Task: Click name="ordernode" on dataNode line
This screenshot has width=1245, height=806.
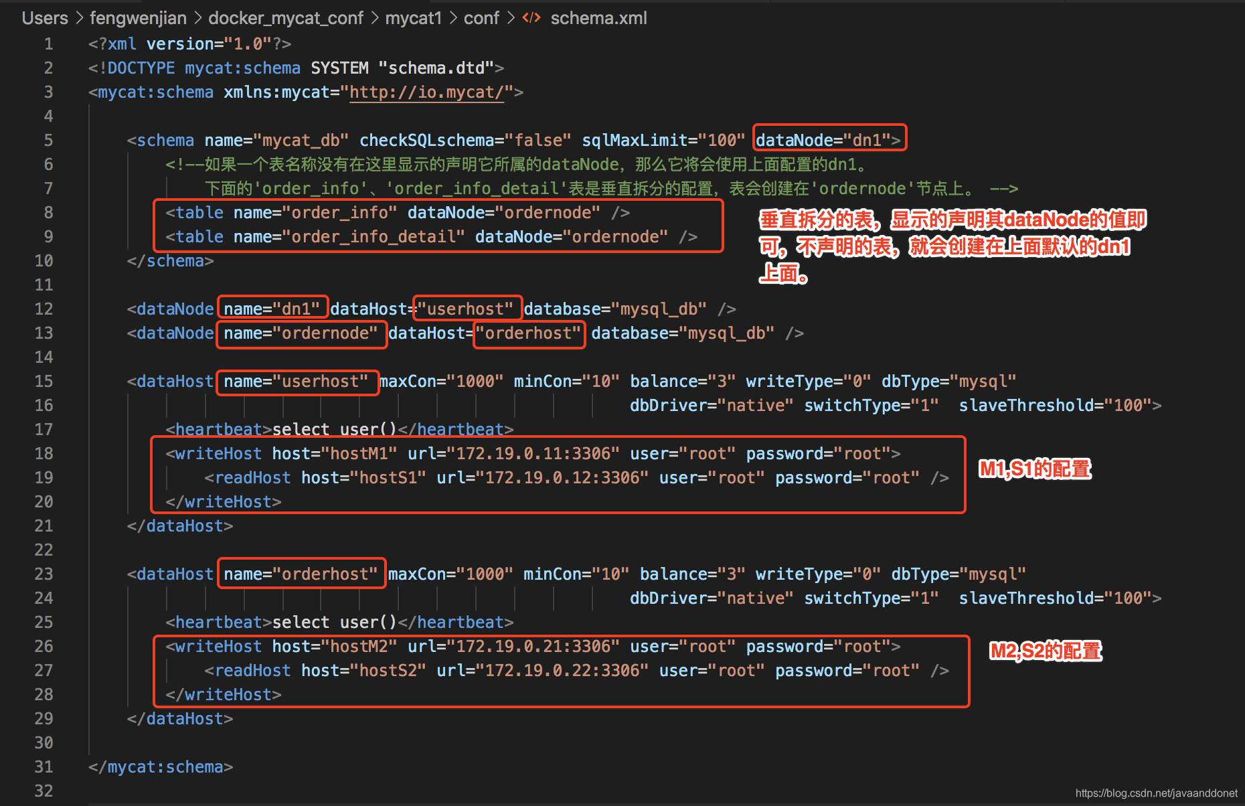Action: [x=301, y=333]
